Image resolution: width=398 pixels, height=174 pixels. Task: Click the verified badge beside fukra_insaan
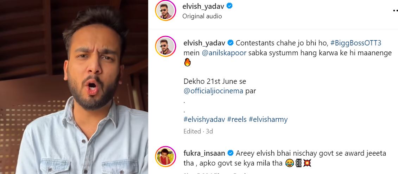(230, 153)
